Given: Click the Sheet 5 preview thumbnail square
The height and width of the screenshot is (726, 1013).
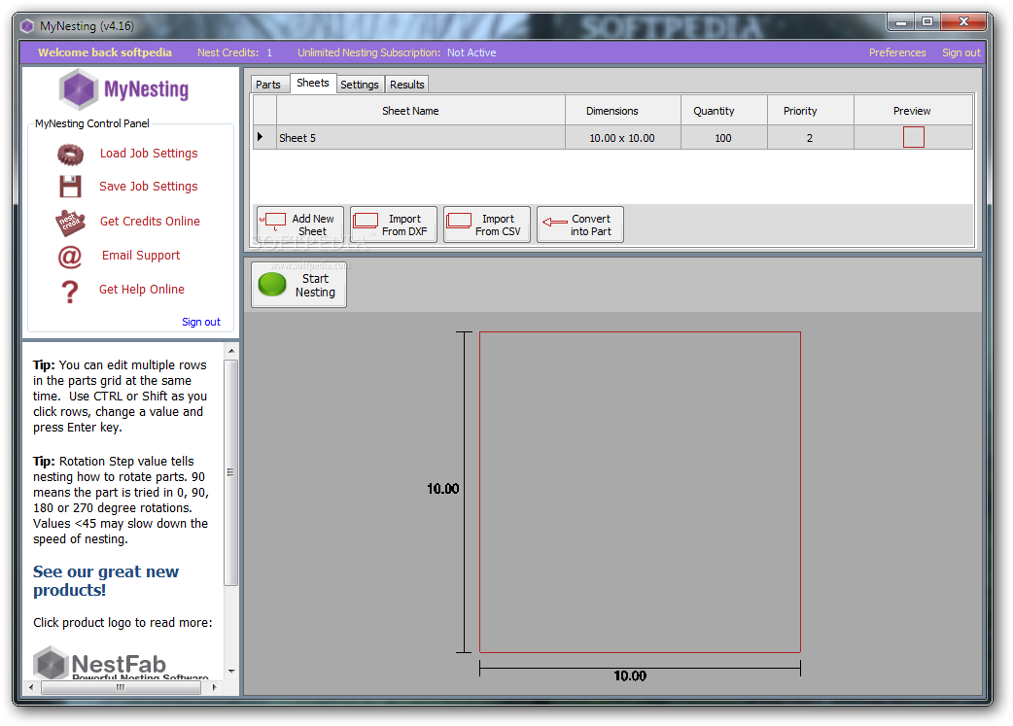Looking at the screenshot, I should point(914,137).
